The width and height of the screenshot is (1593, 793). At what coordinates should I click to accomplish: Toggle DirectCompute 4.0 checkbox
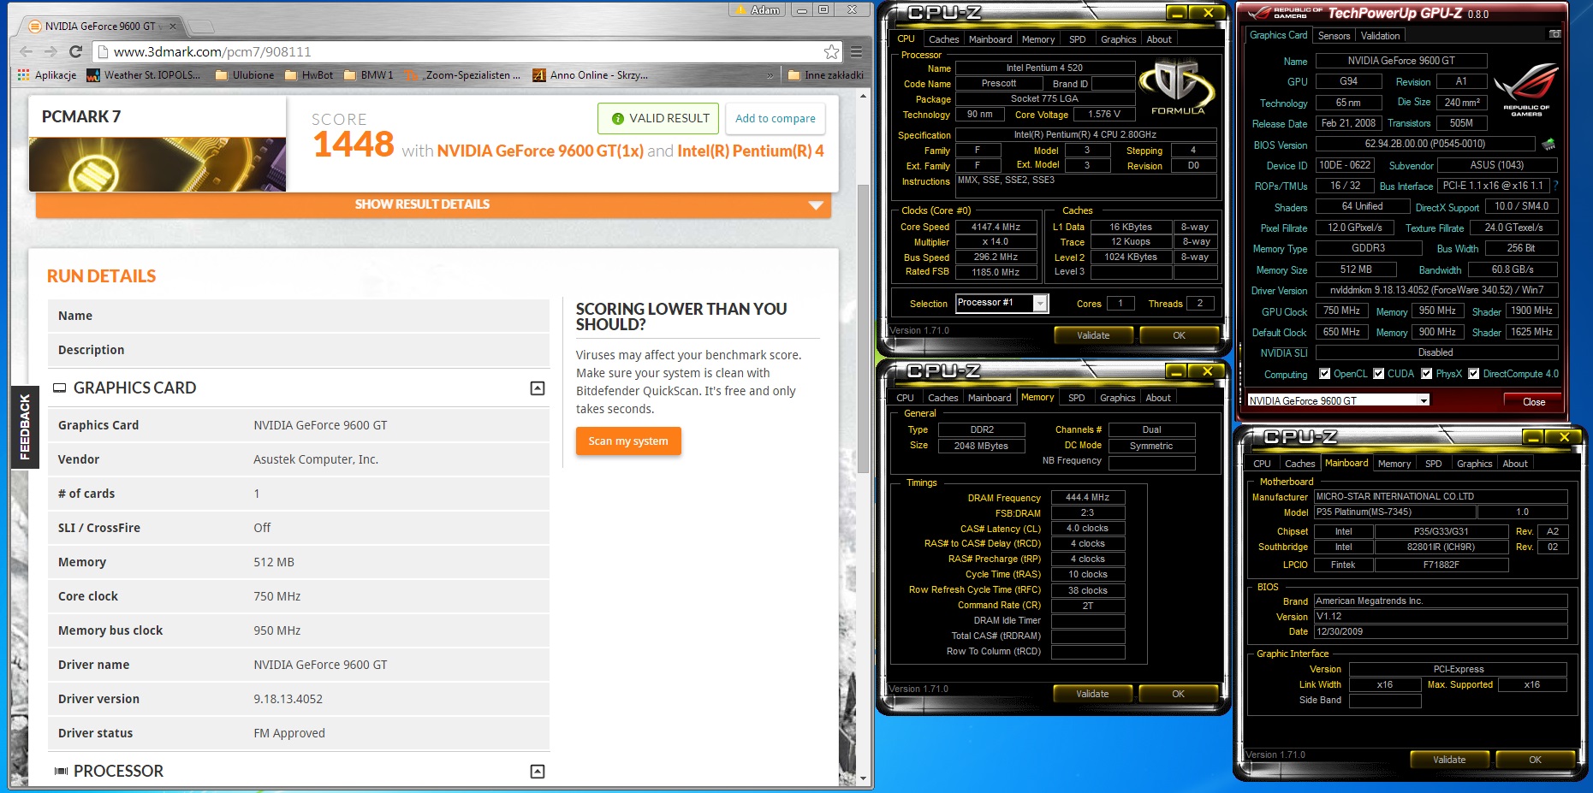pos(1474,374)
